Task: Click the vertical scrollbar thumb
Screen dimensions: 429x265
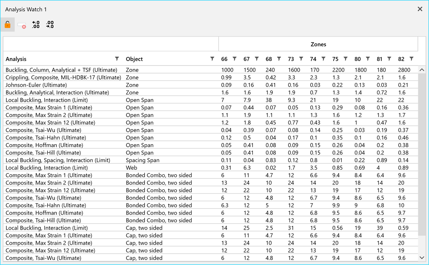Action: 422,154
